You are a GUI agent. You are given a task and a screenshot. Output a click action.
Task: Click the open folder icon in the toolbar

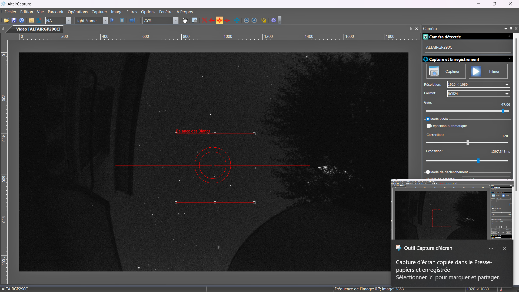[x=6, y=21]
